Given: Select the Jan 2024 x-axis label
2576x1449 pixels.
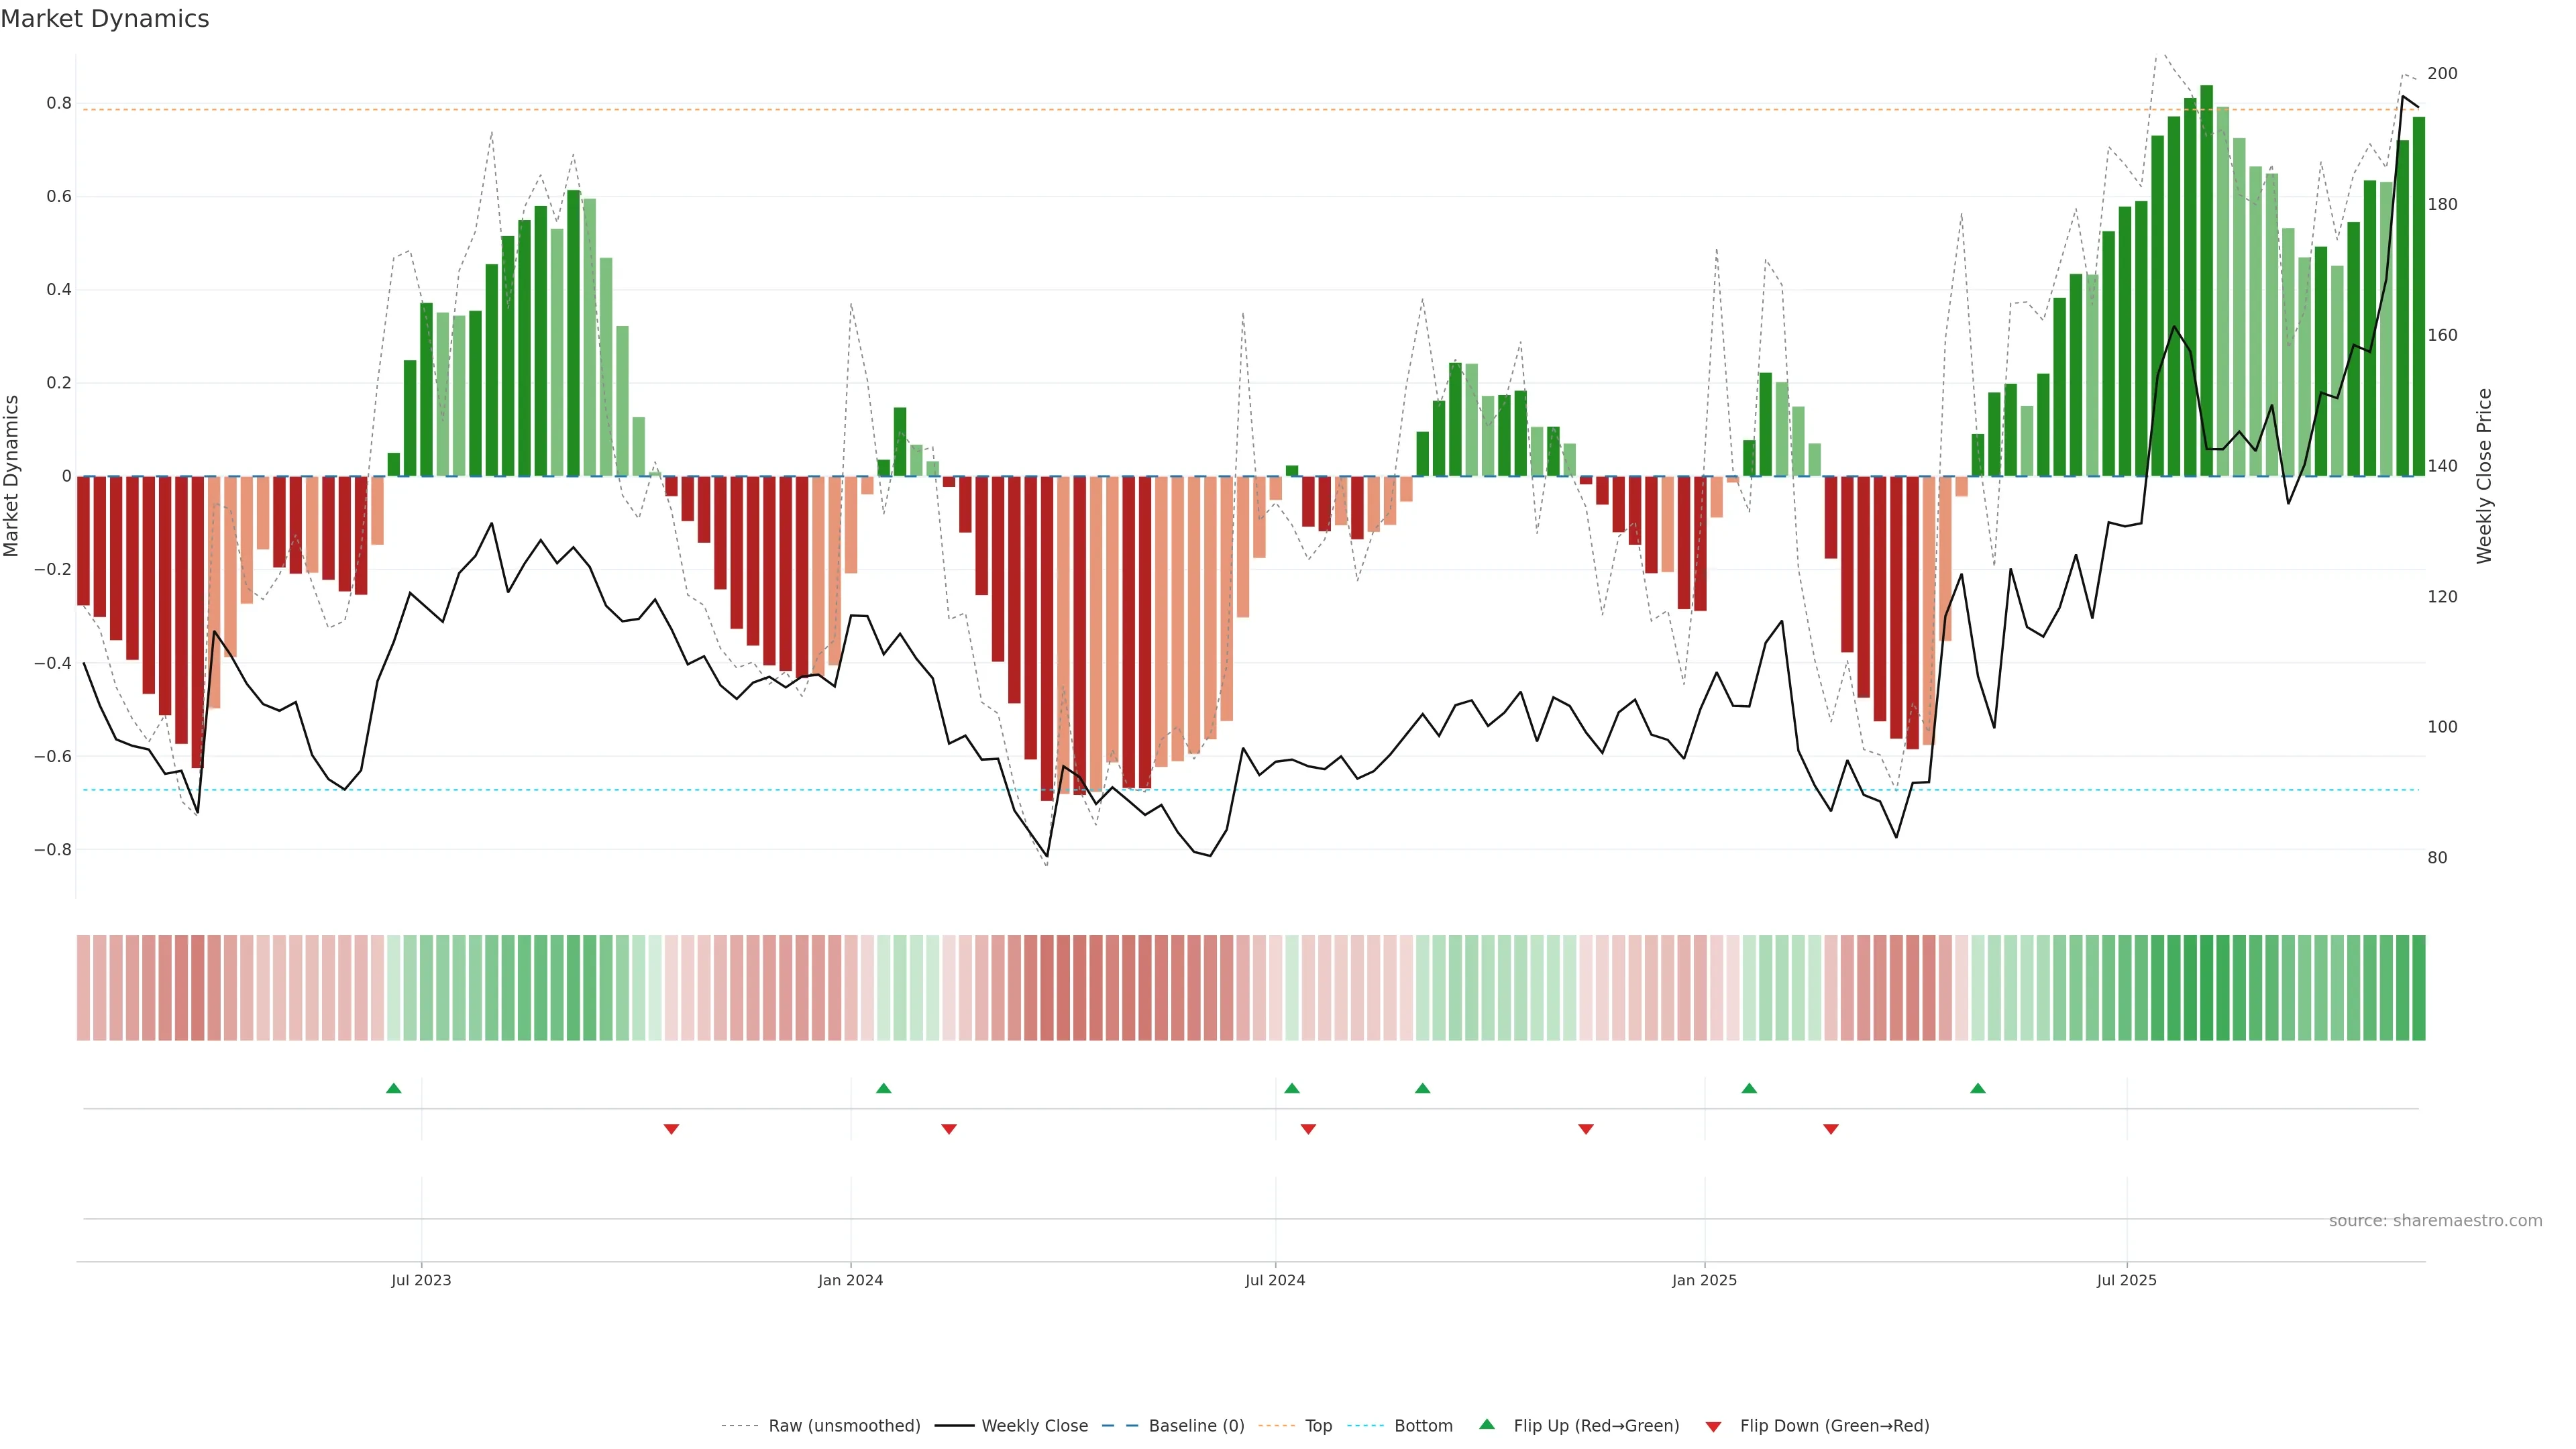Looking at the screenshot, I should pyautogui.click(x=850, y=1280).
